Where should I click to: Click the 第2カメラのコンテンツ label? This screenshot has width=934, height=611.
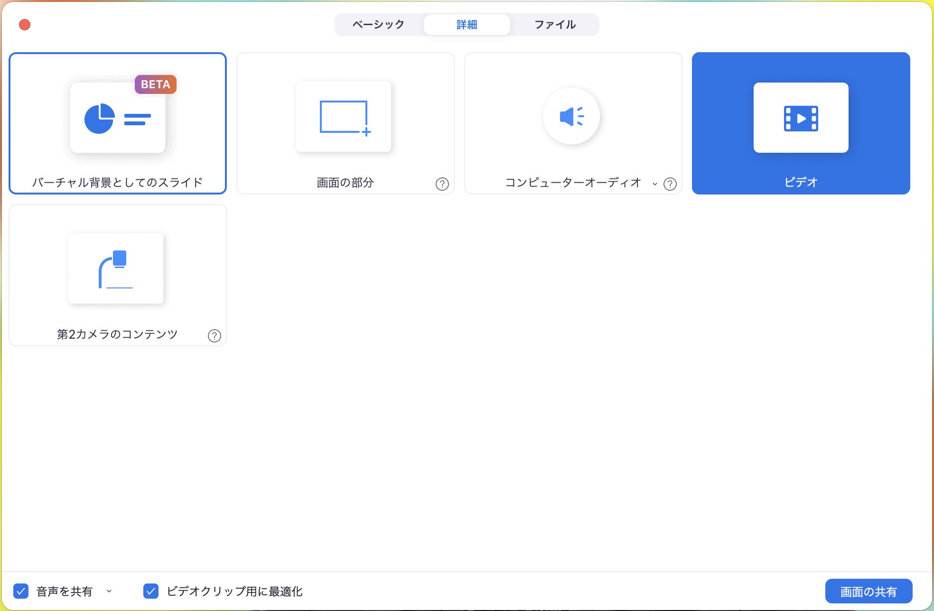[117, 334]
